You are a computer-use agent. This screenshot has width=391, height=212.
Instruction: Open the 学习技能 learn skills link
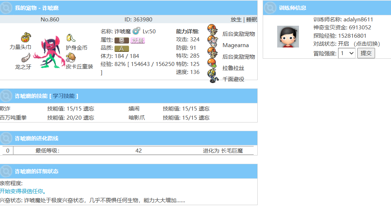pos(63,96)
